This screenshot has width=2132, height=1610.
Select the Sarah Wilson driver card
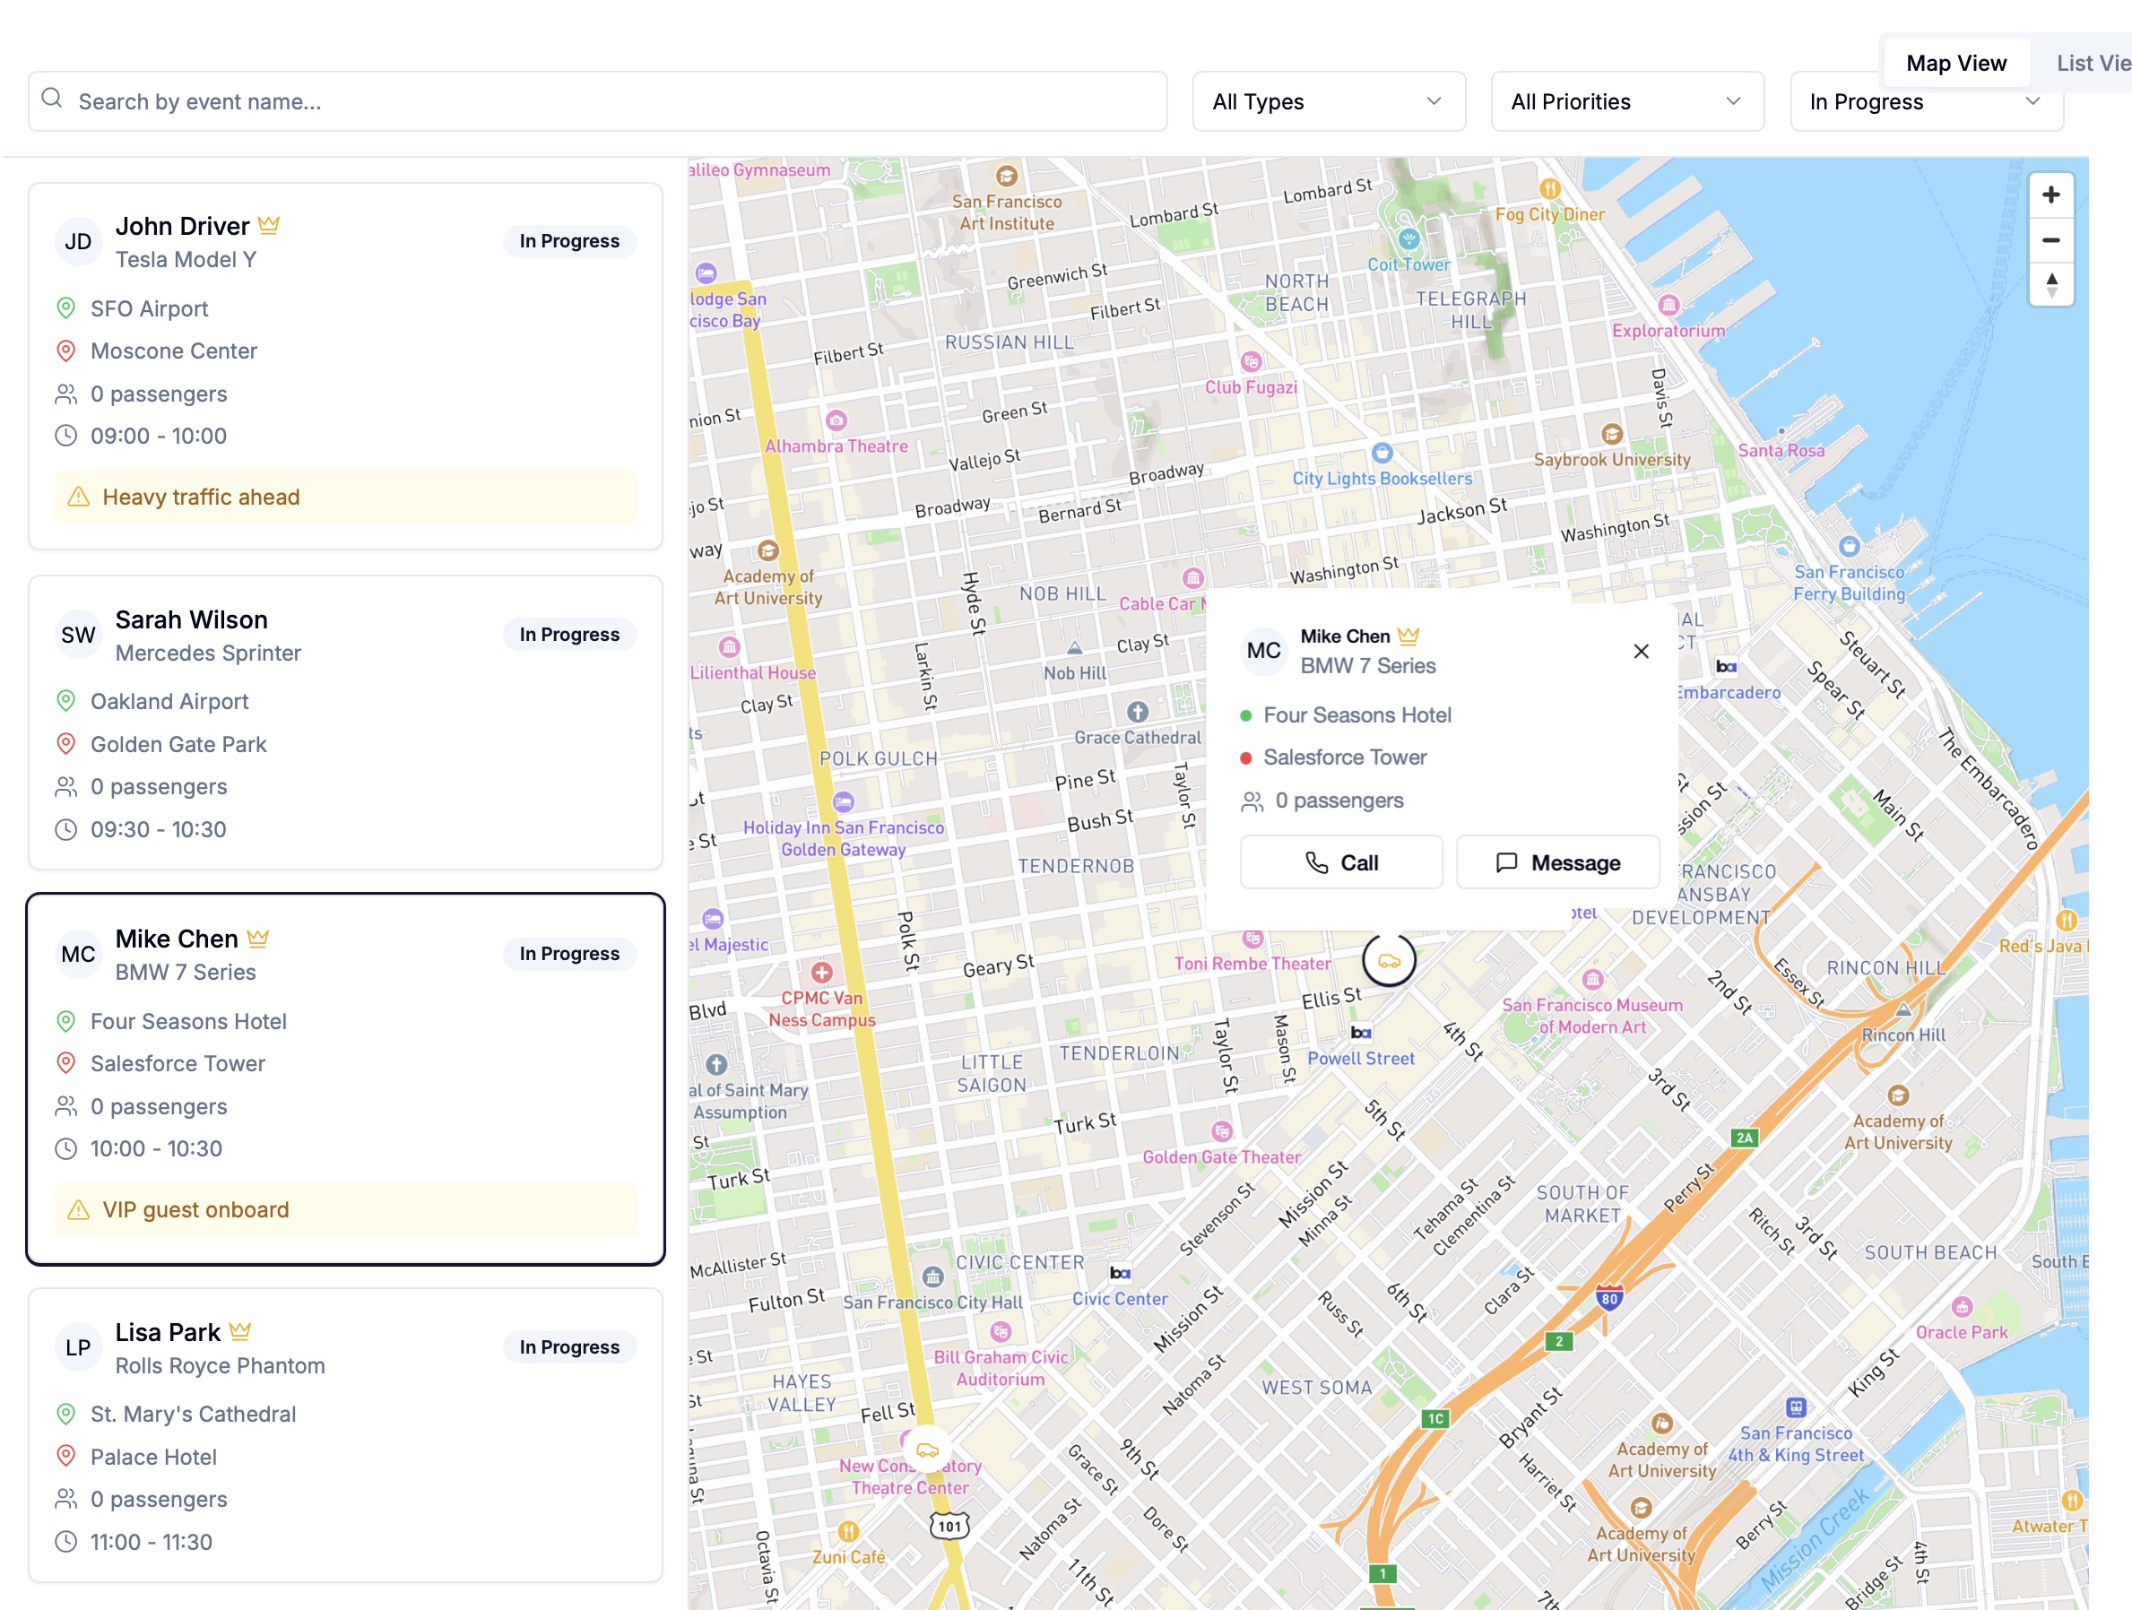pos(345,723)
